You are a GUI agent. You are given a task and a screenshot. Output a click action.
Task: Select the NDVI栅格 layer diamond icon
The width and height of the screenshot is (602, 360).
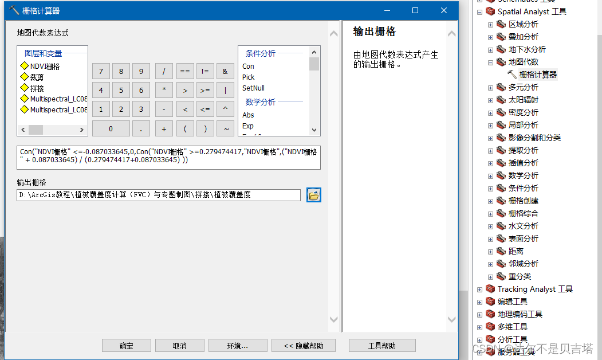pyautogui.click(x=25, y=66)
